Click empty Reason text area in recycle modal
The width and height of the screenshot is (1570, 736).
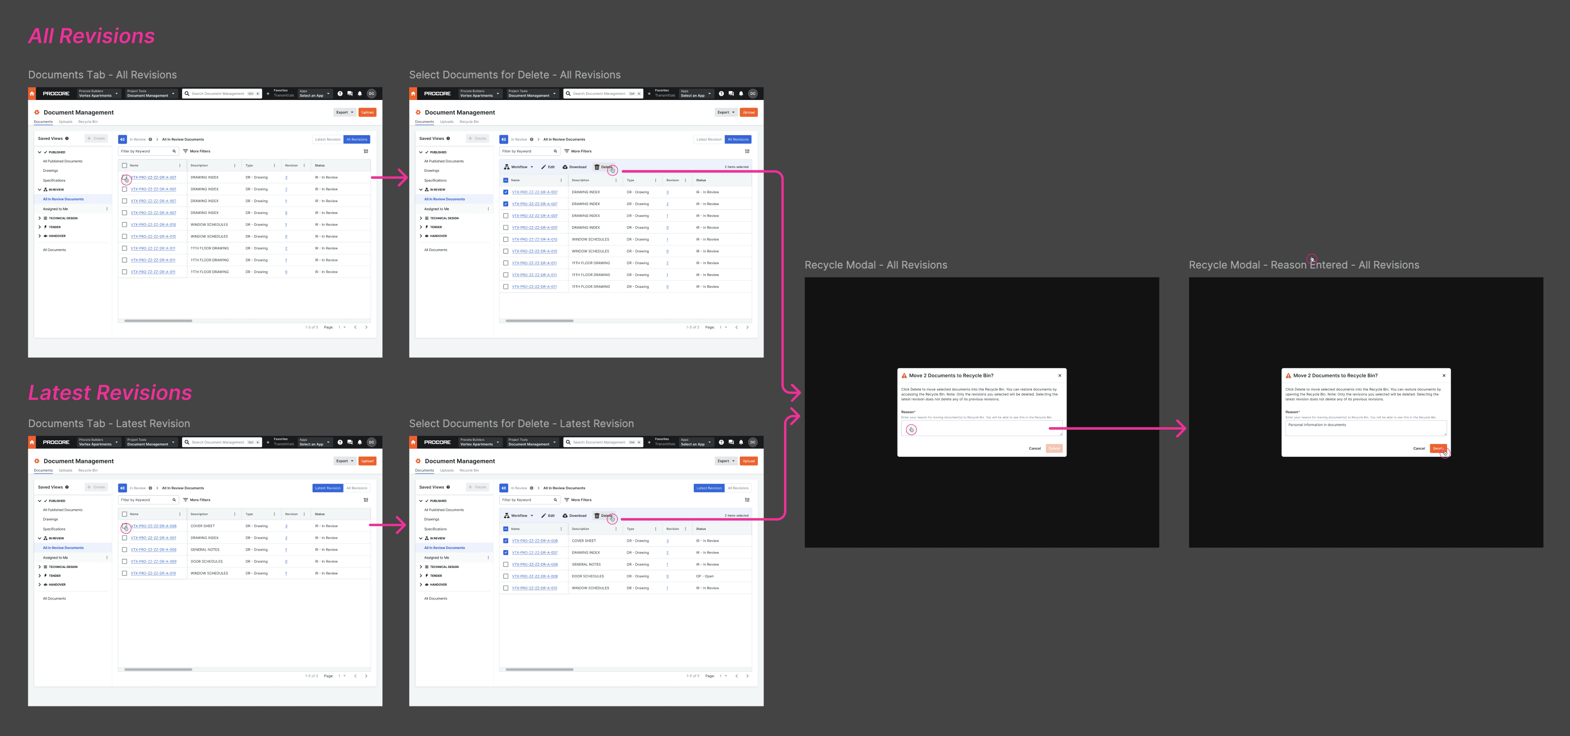coord(981,428)
